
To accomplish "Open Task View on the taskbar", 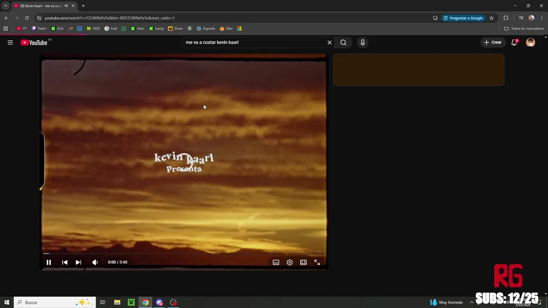I will pos(103,302).
